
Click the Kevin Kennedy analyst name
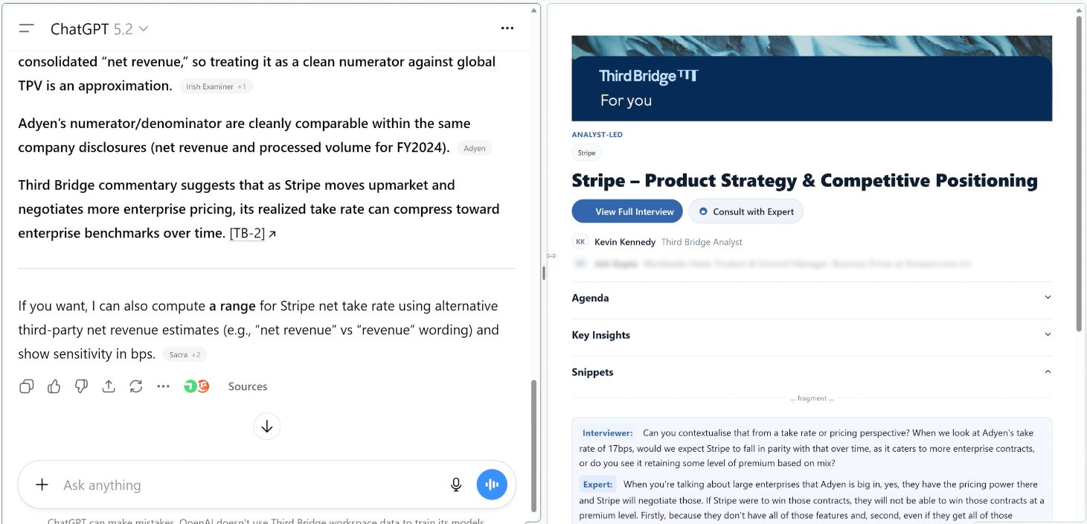tap(625, 242)
